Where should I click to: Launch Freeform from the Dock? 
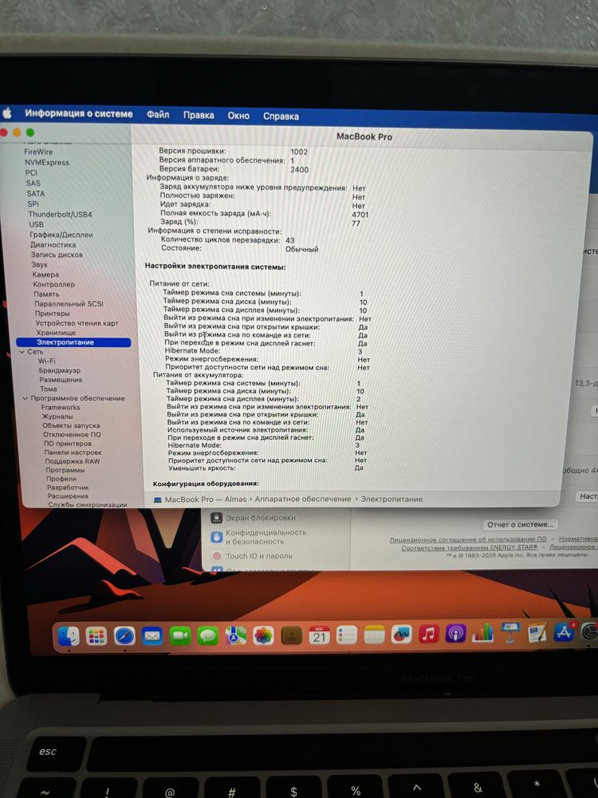click(401, 634)
